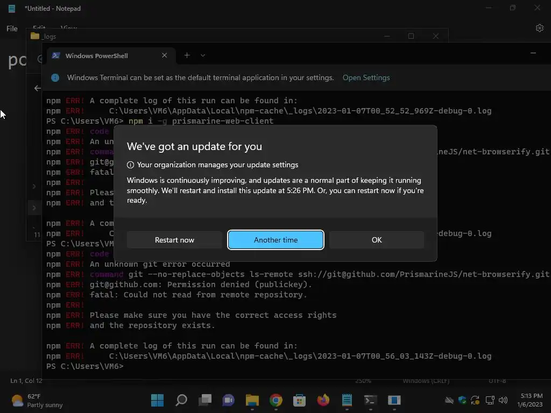This screenshot has height=413, width=551.
Task: Close the Windows PowerShell tab
Action: 165,55
